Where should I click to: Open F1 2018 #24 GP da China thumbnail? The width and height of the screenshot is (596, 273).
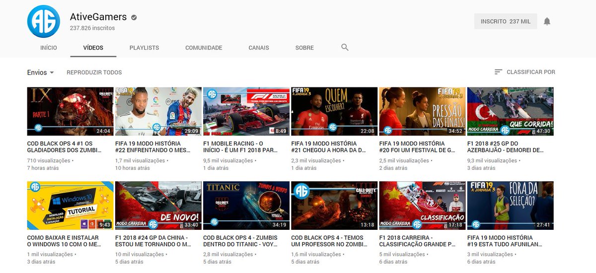[158, 205]
